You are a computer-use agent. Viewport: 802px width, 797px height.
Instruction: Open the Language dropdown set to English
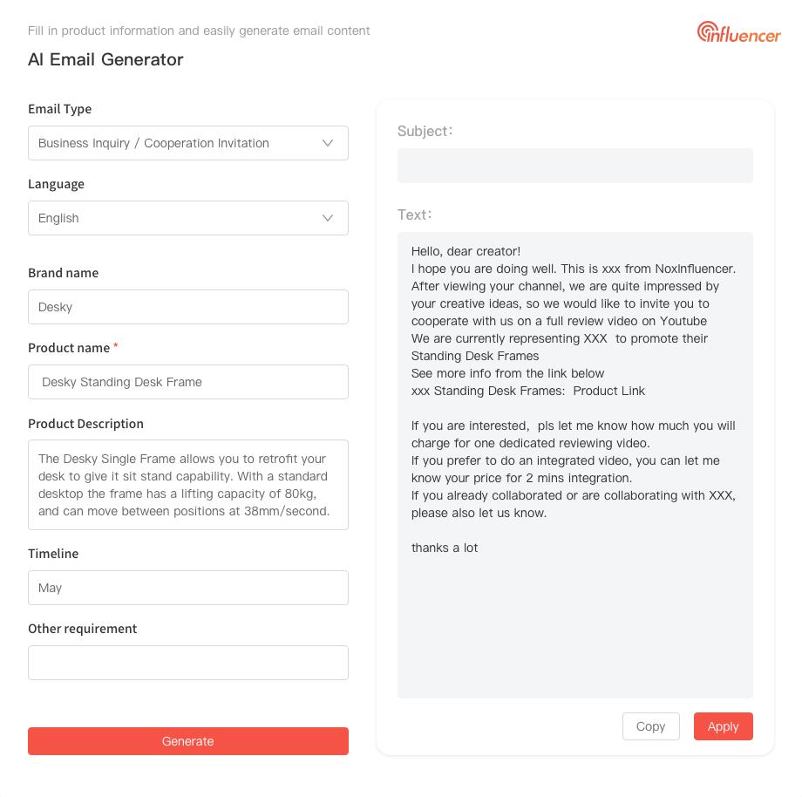[174, 218]
